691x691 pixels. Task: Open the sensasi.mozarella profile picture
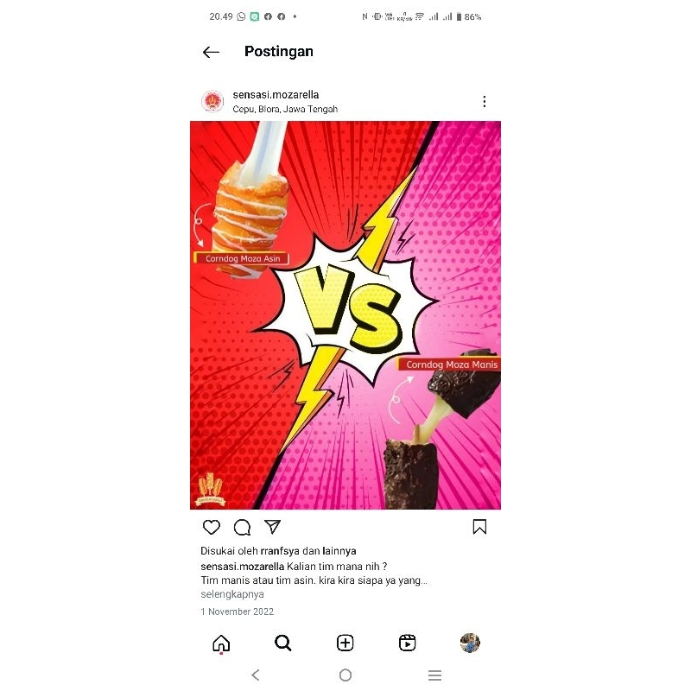tap(212, 101)
